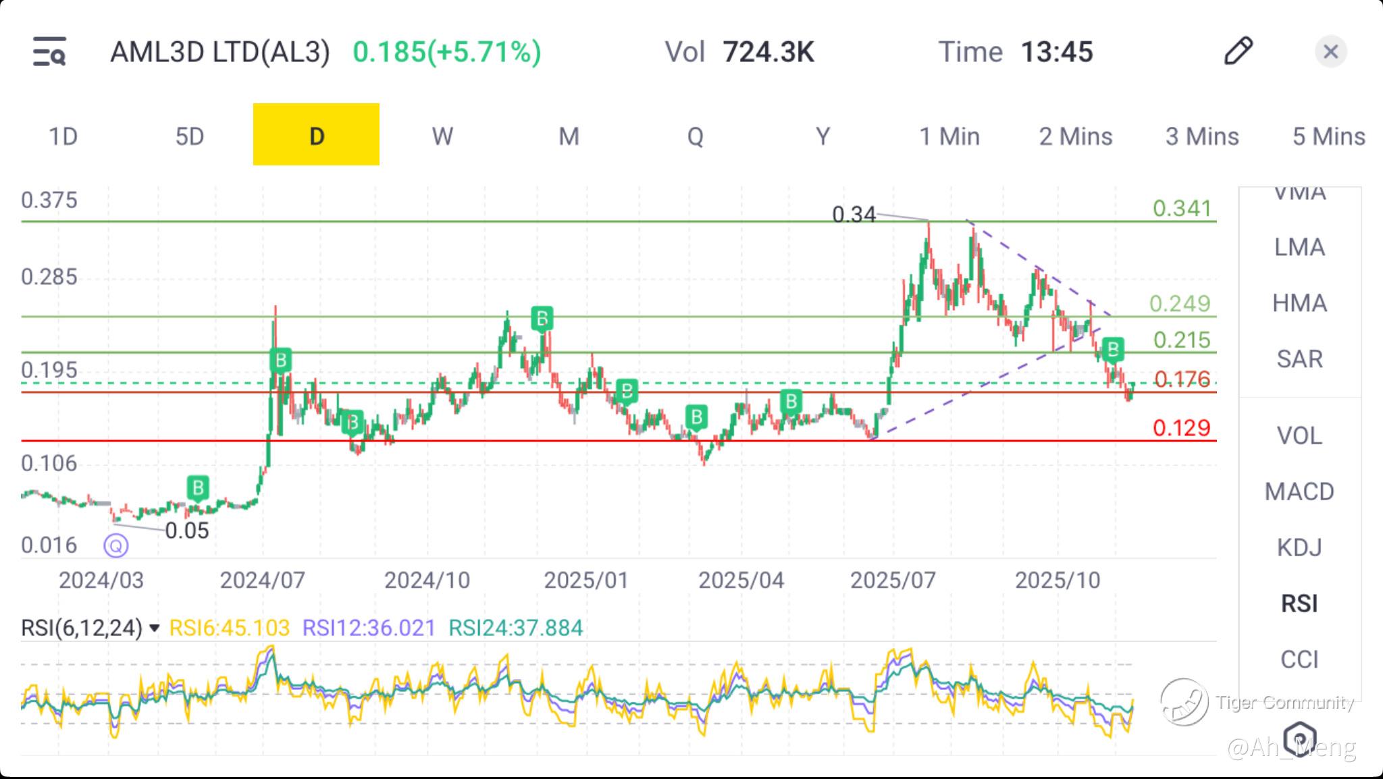Tap the B buy marker near 2025/10
Viewport: 1383px width, 779px height.
pyautogui.click(x=1112, y=350)
